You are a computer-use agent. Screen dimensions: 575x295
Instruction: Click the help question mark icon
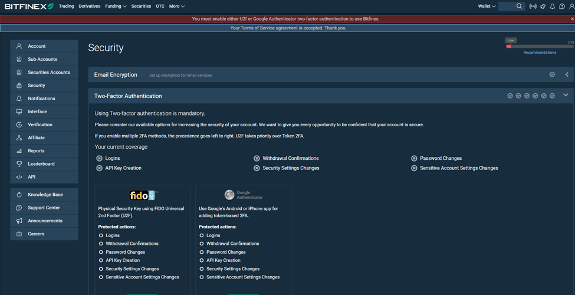(562, 6)
